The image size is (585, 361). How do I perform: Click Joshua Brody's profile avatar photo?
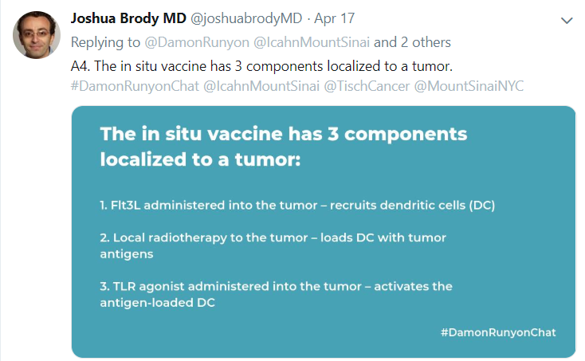click(36, 35)
